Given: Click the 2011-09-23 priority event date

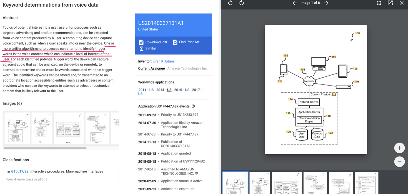Looking at the screenshot, I should tap(147, 115).
